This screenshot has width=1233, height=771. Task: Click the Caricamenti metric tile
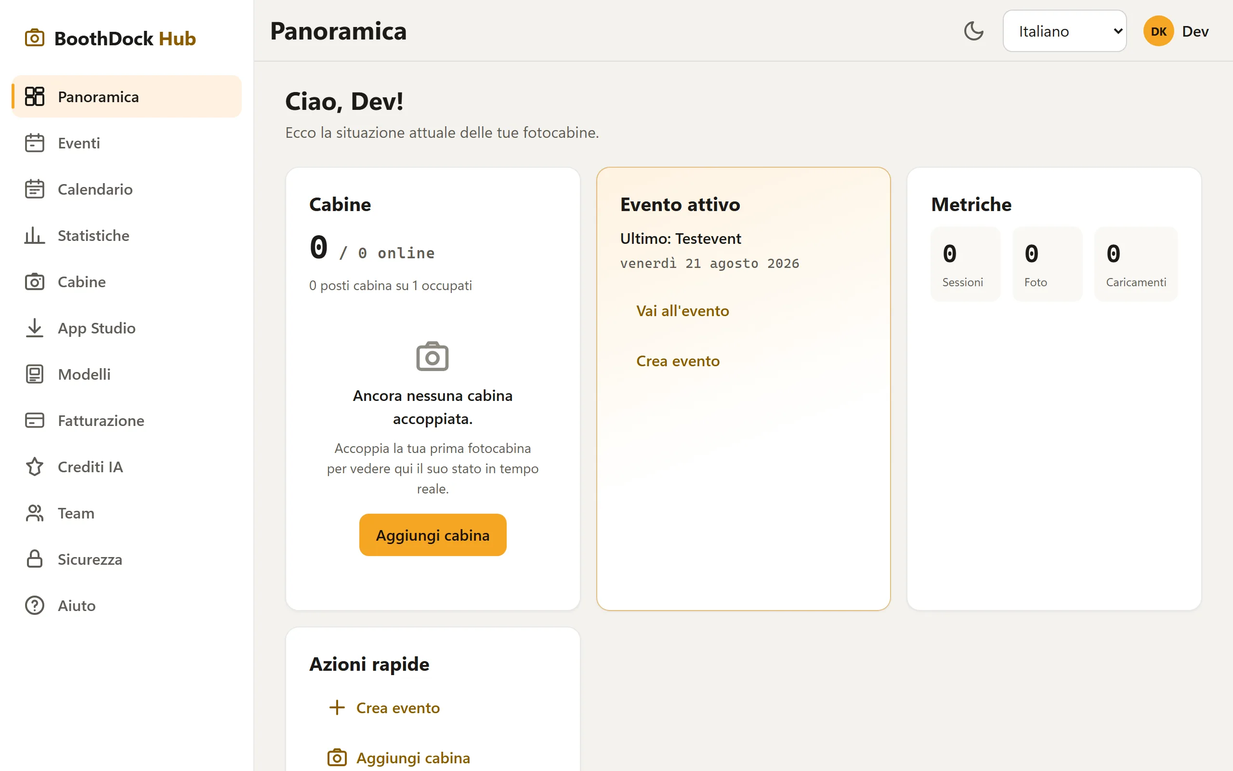[1136, 264]
